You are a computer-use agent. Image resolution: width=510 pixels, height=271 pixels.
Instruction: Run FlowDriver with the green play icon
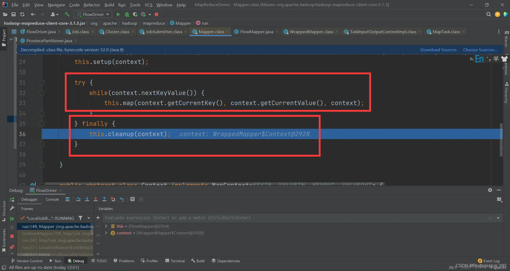pos(118,14)
